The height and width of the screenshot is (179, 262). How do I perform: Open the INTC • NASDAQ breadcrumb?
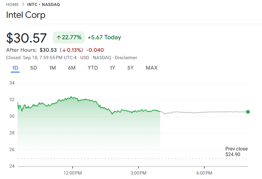click(x=43, y=5)
